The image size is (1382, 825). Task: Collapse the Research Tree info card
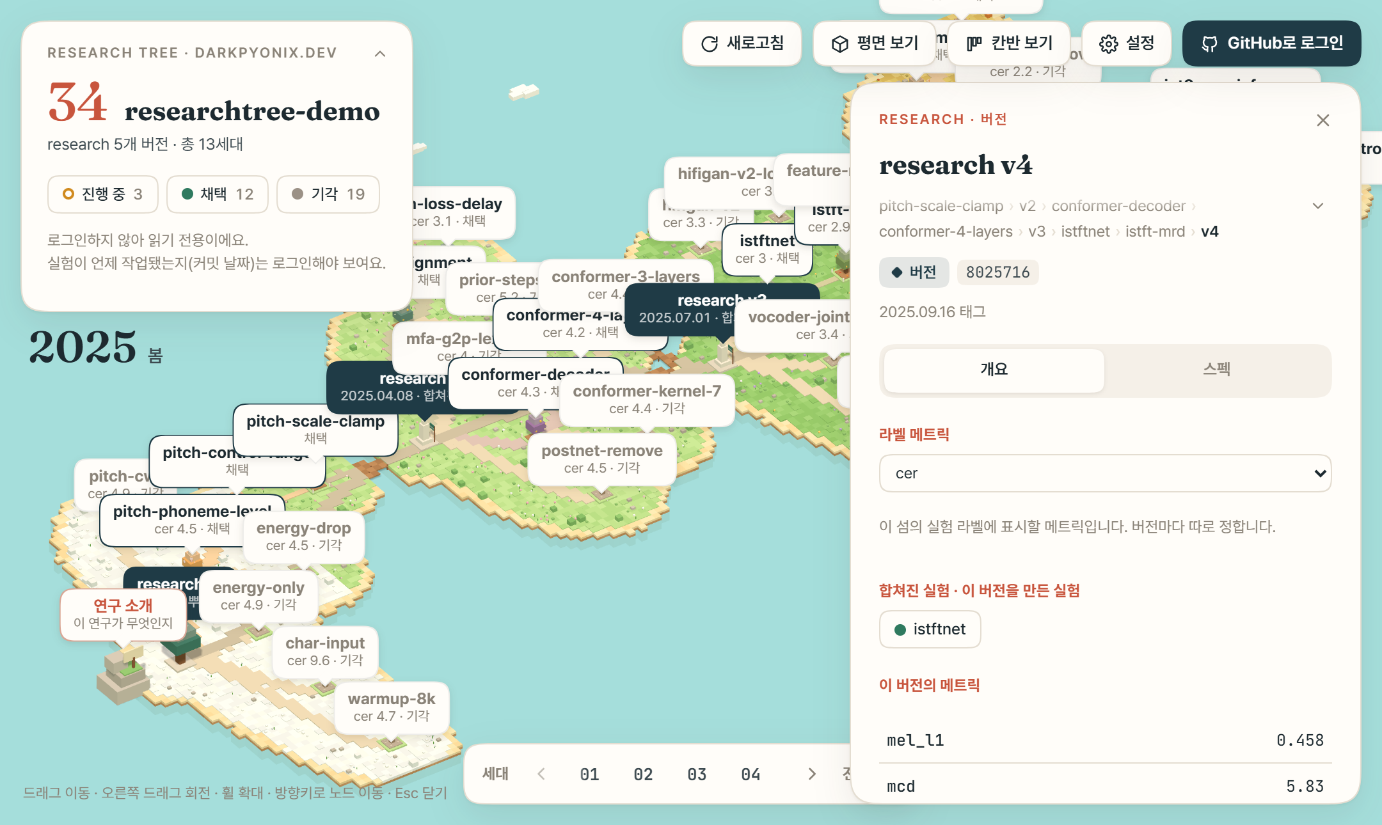380,54
